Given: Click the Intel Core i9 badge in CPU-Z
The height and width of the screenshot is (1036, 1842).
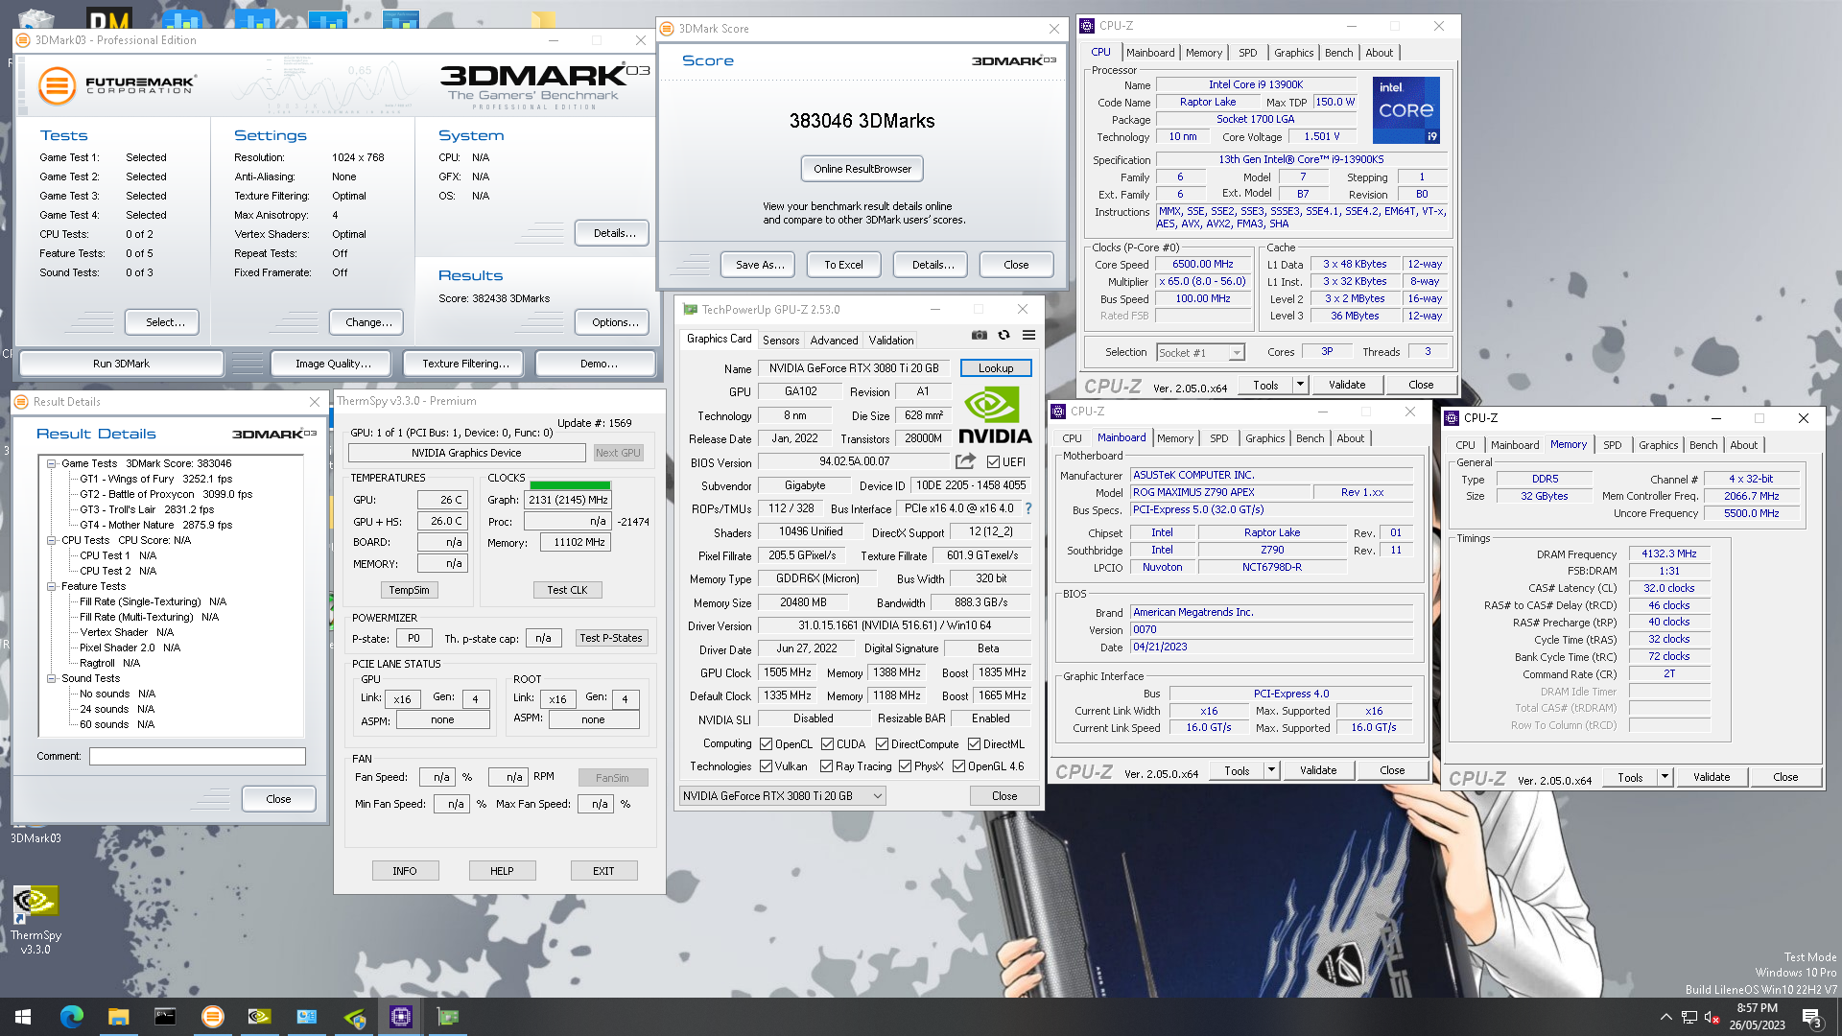Looking at the screenshot, I should point(1405,110).
